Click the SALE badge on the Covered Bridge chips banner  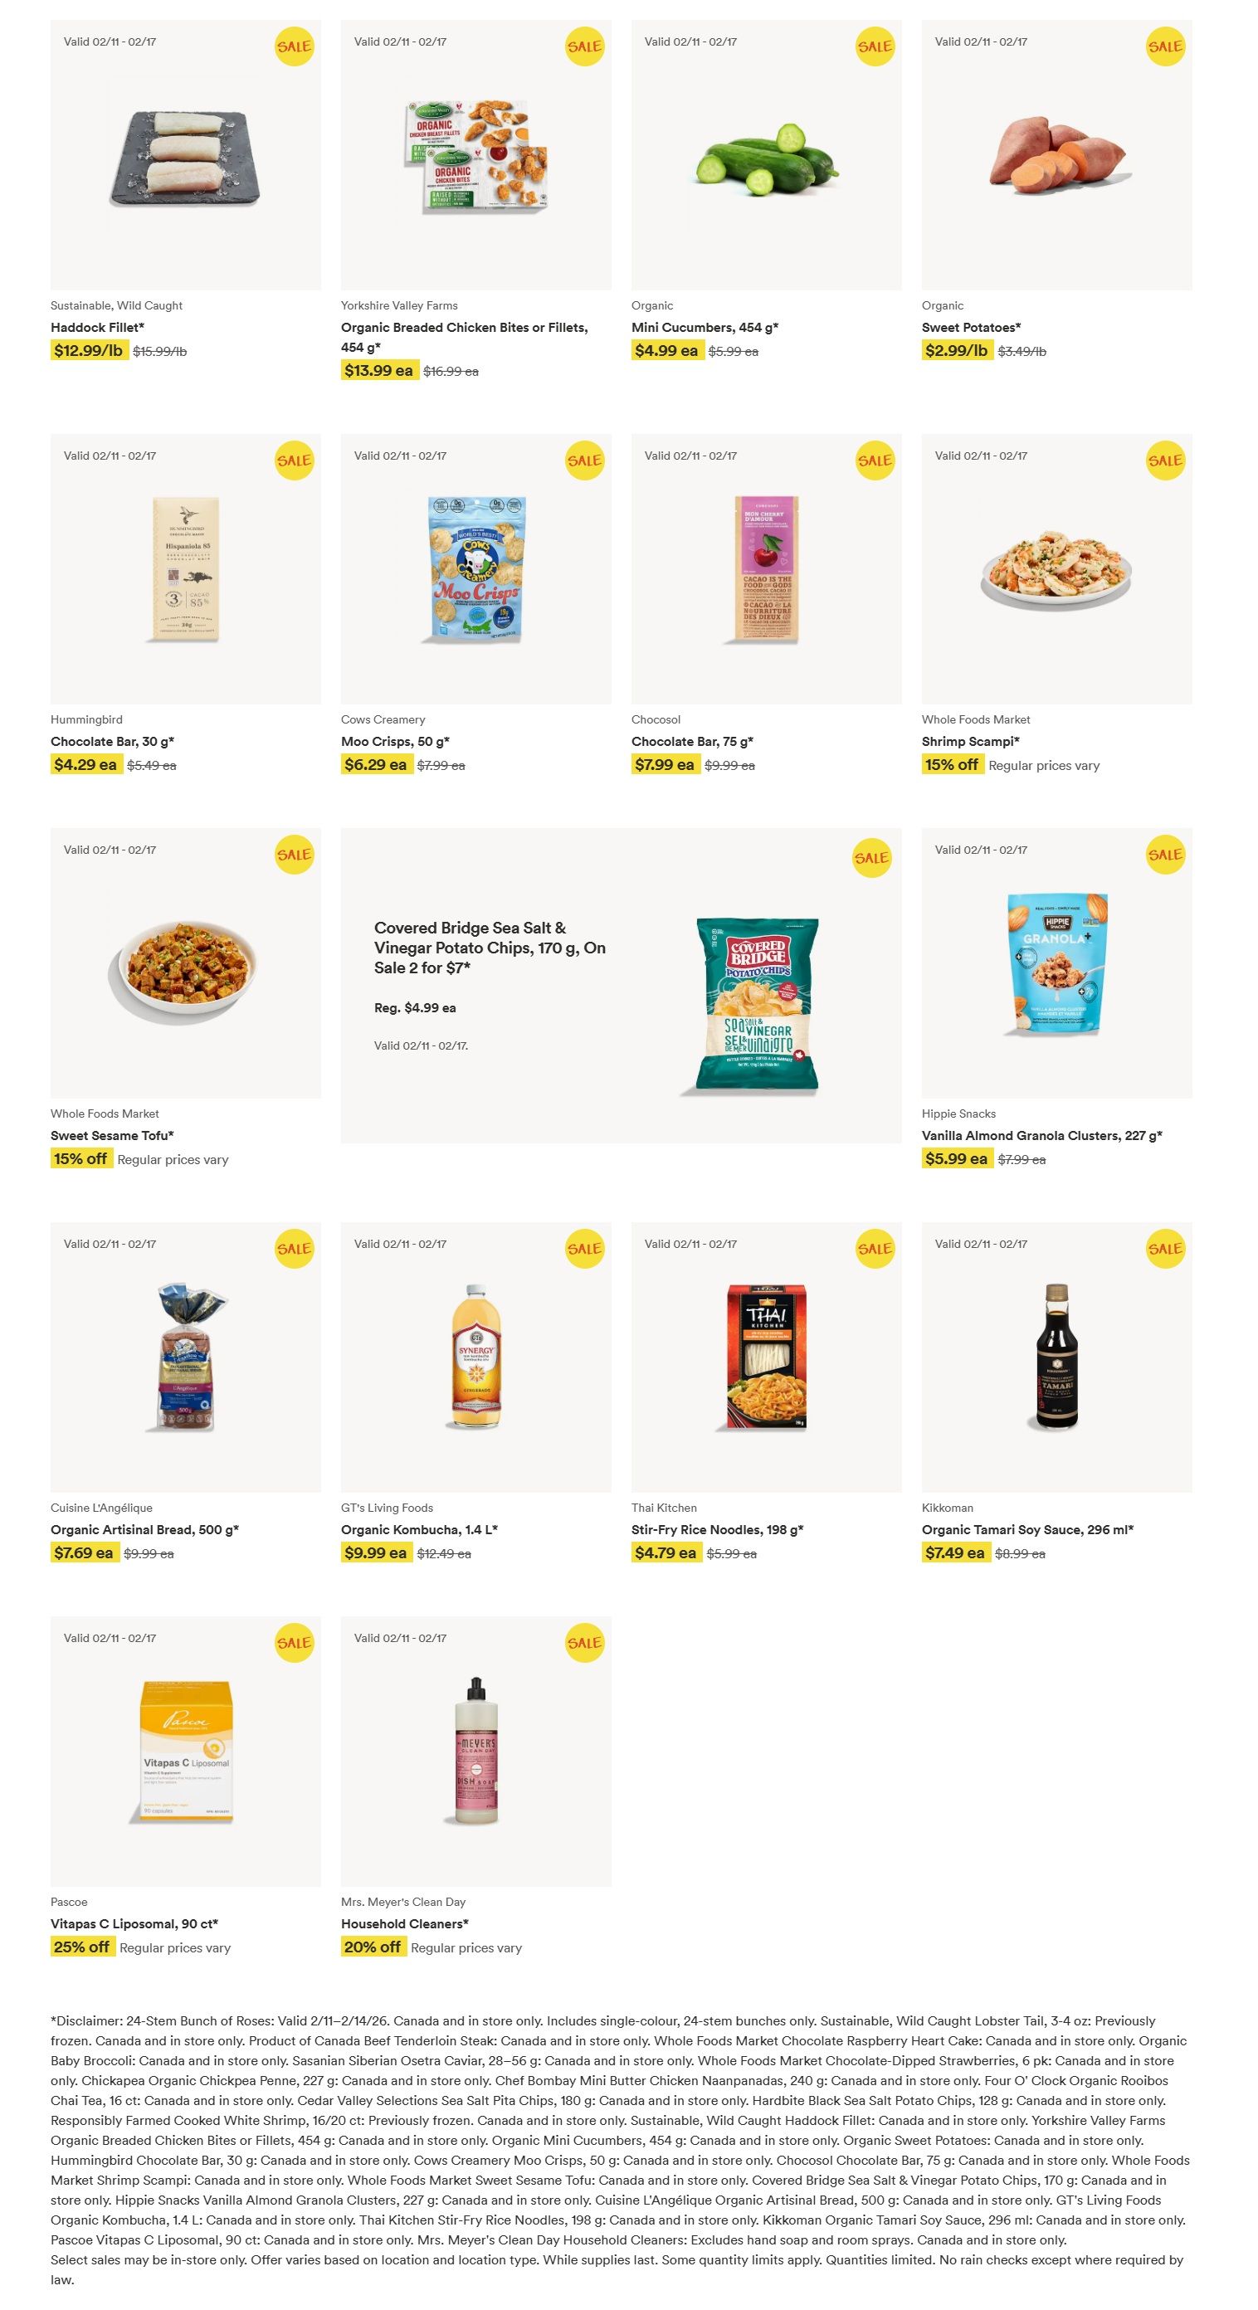pos(871,858)
